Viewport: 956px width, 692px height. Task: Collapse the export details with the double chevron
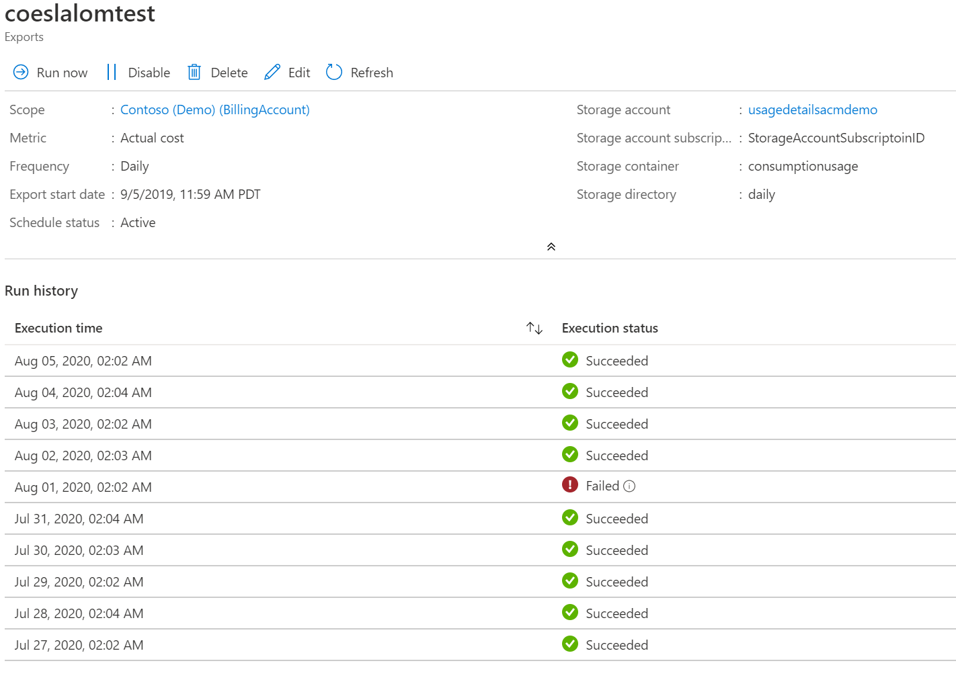pyautogui.click(x=551, y=247)
